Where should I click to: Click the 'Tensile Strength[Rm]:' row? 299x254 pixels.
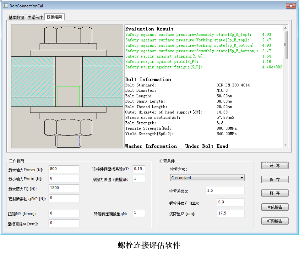tap(181, 128)
